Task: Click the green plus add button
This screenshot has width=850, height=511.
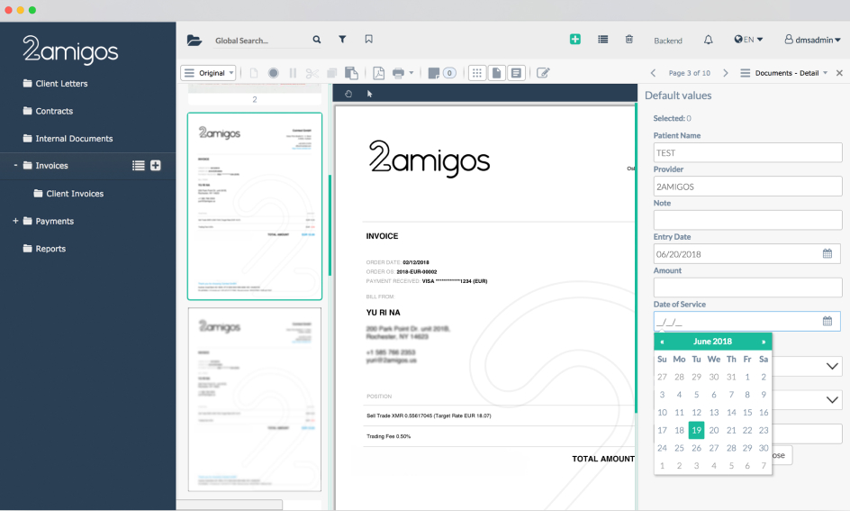Action: [x=575, y=40]
